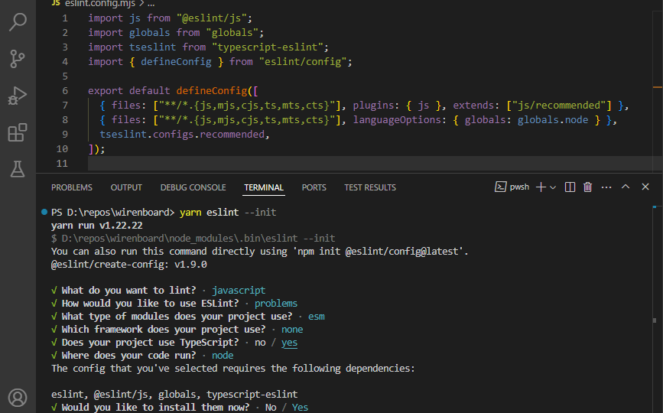Viewport: 663px width, 413px height.
Task: Switch to the PORTS tab
Action: coord(314,187)
